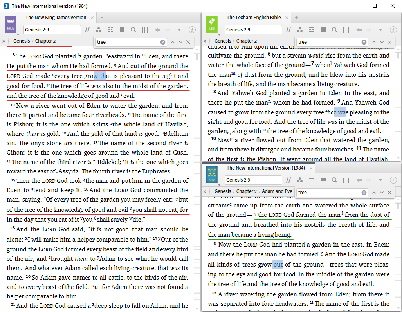Go back in the NIV panel history
Image resolution: width=402 pixels, height=312 pixels.
[359, 180]
